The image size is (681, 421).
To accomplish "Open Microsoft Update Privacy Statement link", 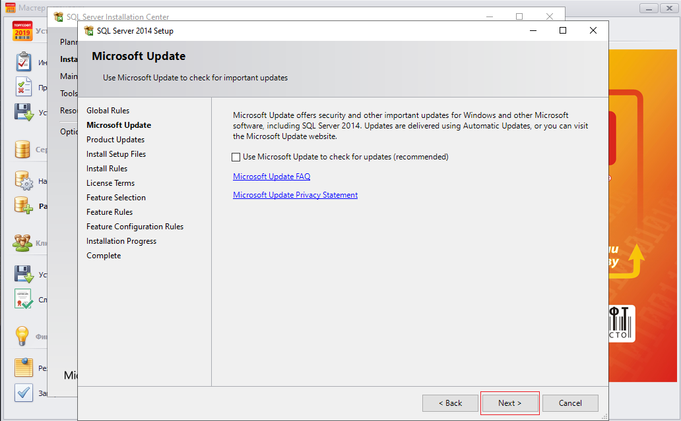I will click(295, 195).
